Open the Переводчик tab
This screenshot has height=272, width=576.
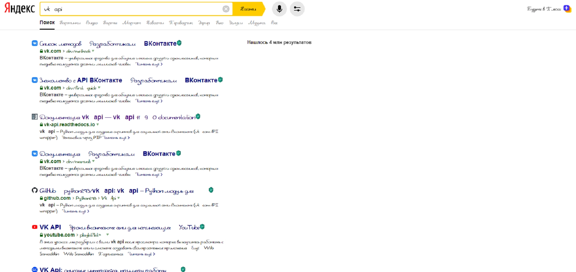point(181,23)
